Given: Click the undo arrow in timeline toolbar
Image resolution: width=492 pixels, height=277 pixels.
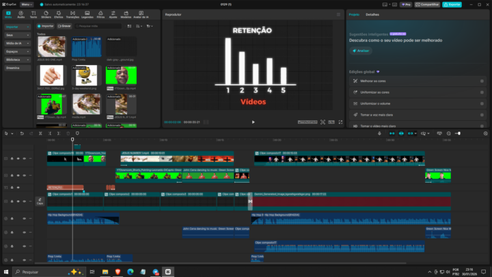Looking at the screenshot, I should pyautogui.click(x=21, y=133).
